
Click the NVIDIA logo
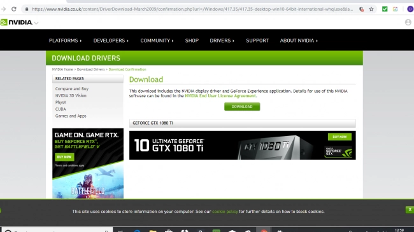pos(17,22)
